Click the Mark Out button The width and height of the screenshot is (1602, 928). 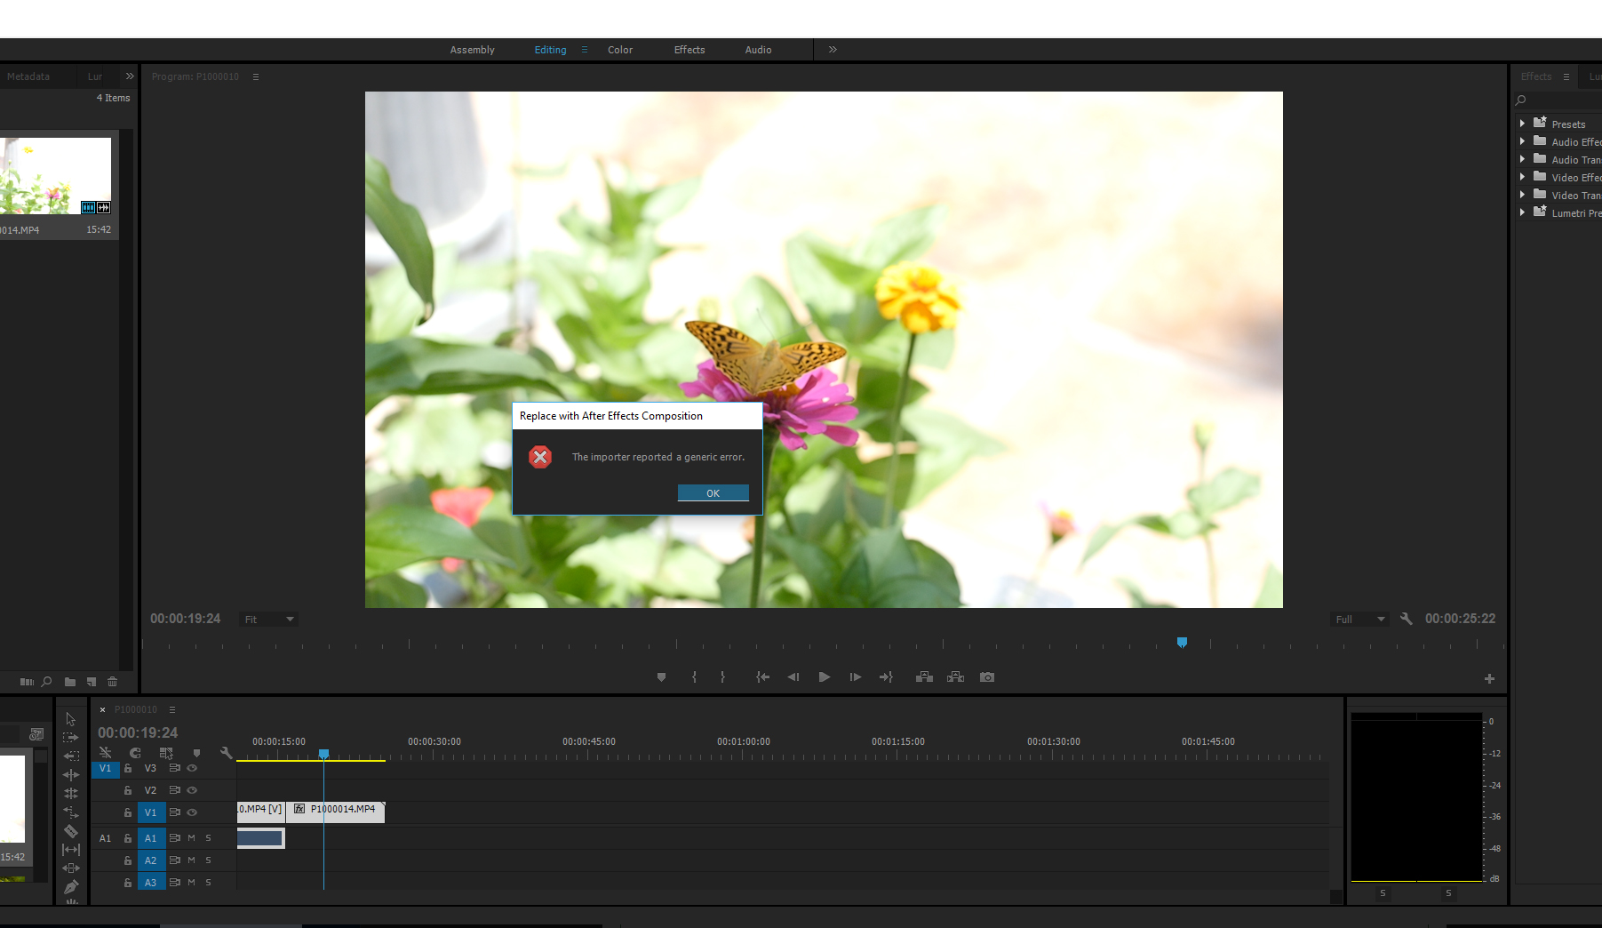coord(722,677)
